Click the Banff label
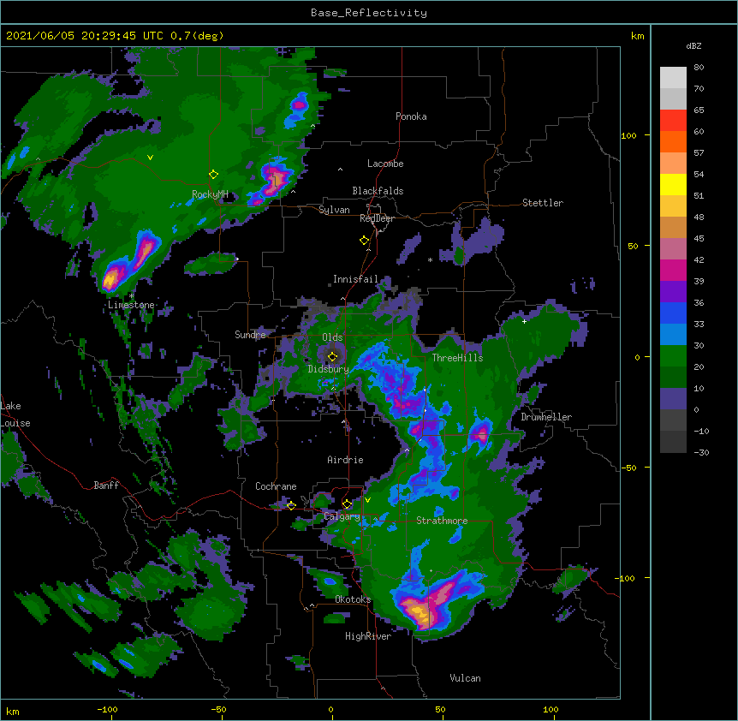 (106, 486)
